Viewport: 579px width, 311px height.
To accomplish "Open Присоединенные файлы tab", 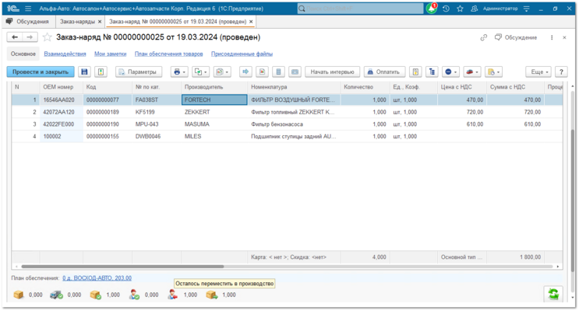I will tap(242, 54).
